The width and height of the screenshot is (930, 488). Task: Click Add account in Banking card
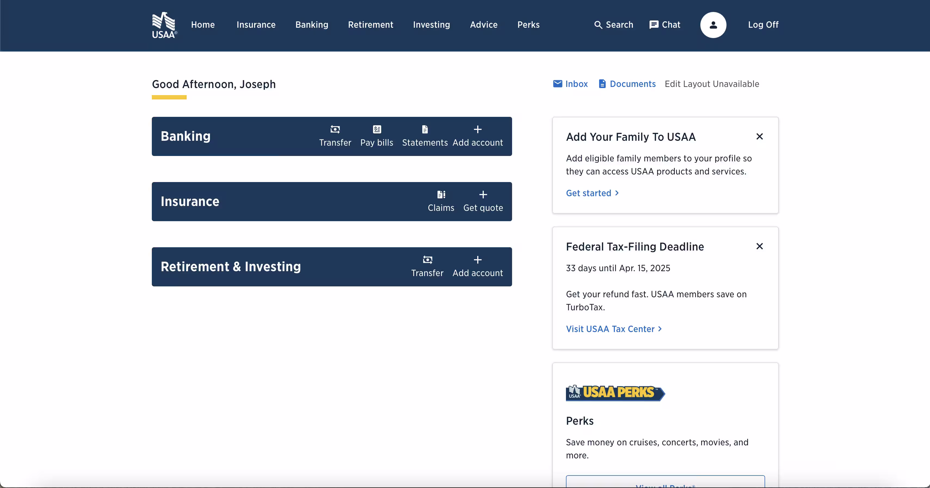pos(478,136)
